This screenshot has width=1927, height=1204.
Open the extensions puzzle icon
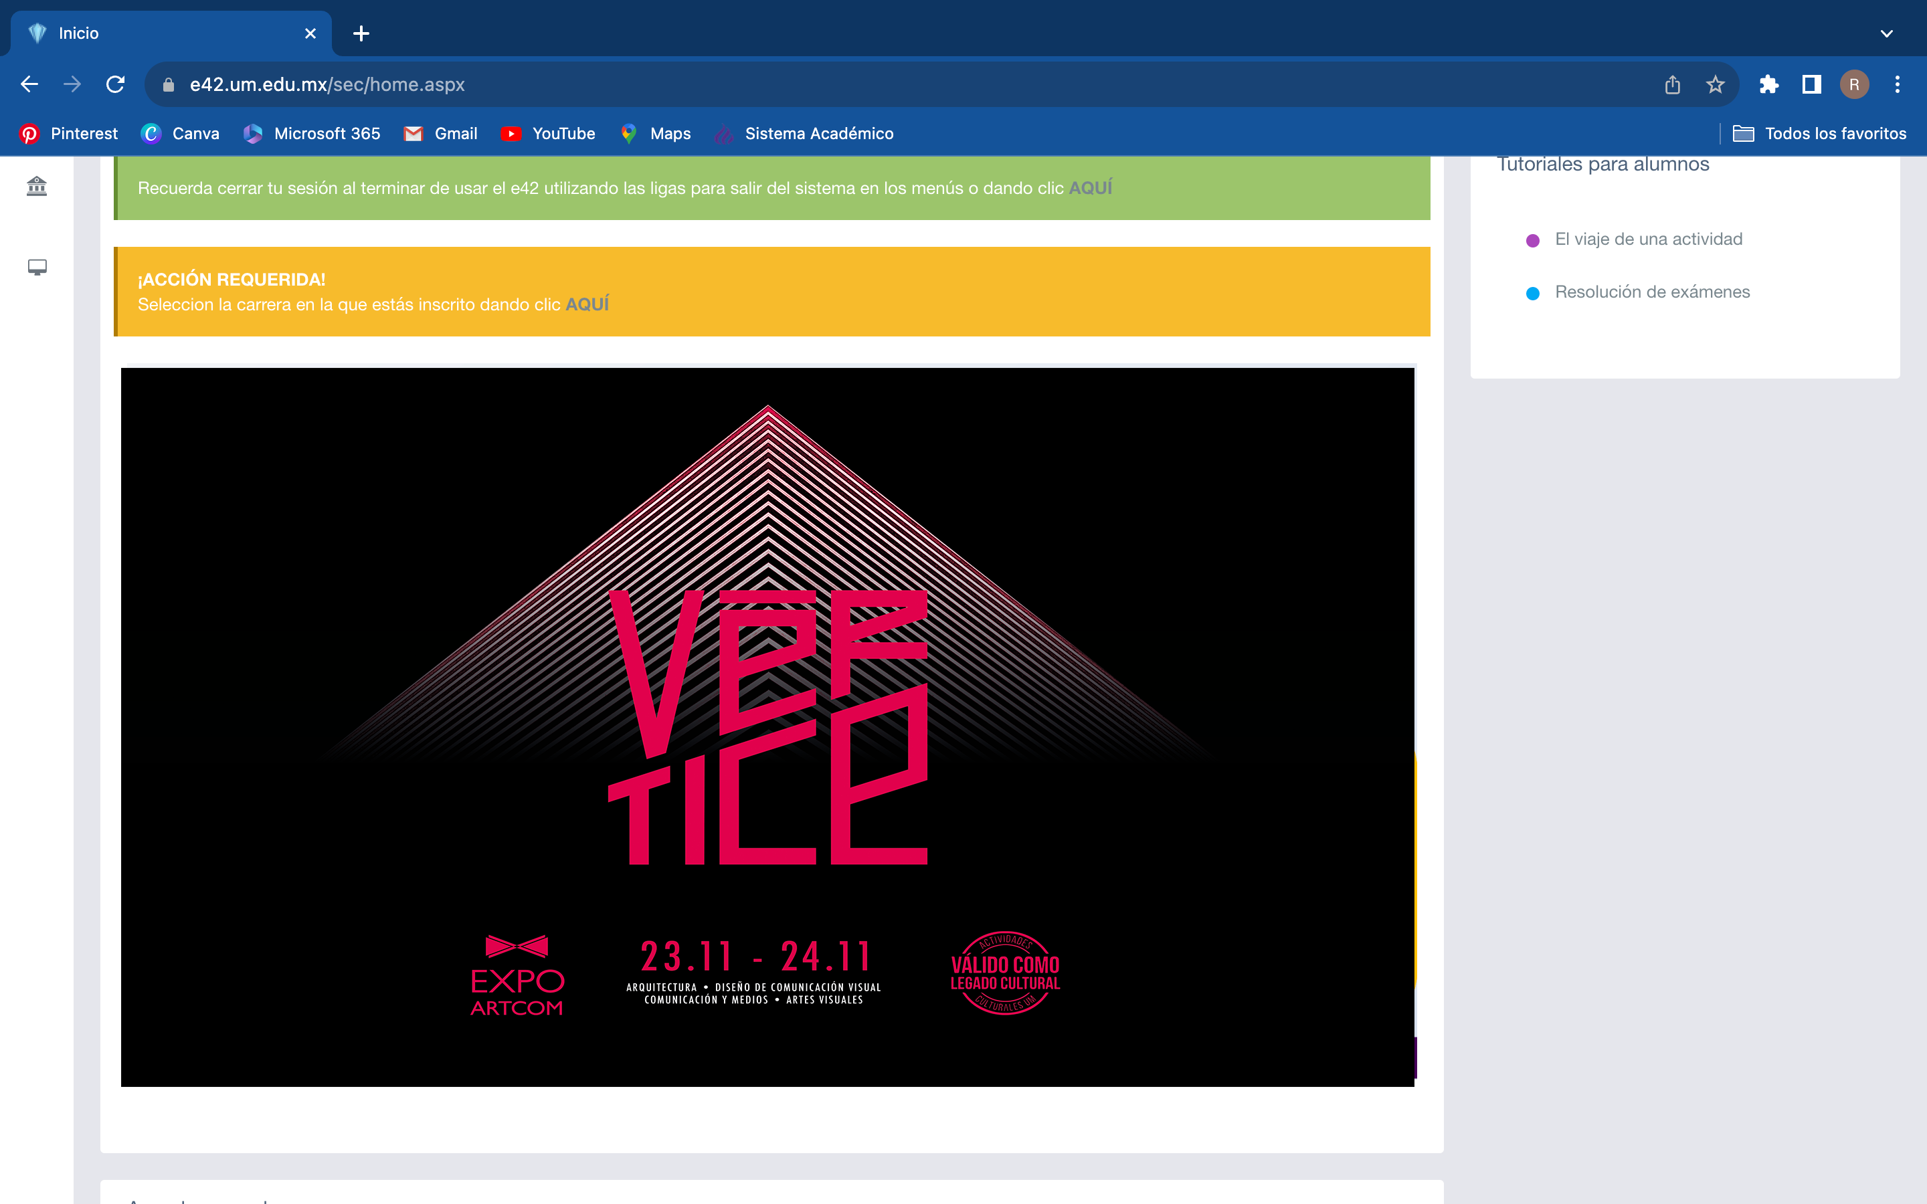(1768, 84)
